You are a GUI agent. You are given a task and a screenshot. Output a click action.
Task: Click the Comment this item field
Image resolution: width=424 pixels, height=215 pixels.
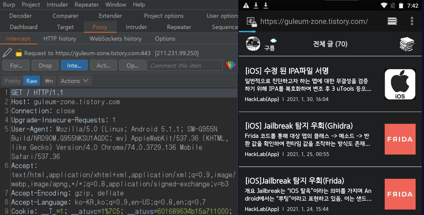pyautogui.click(x=185, y=65)
